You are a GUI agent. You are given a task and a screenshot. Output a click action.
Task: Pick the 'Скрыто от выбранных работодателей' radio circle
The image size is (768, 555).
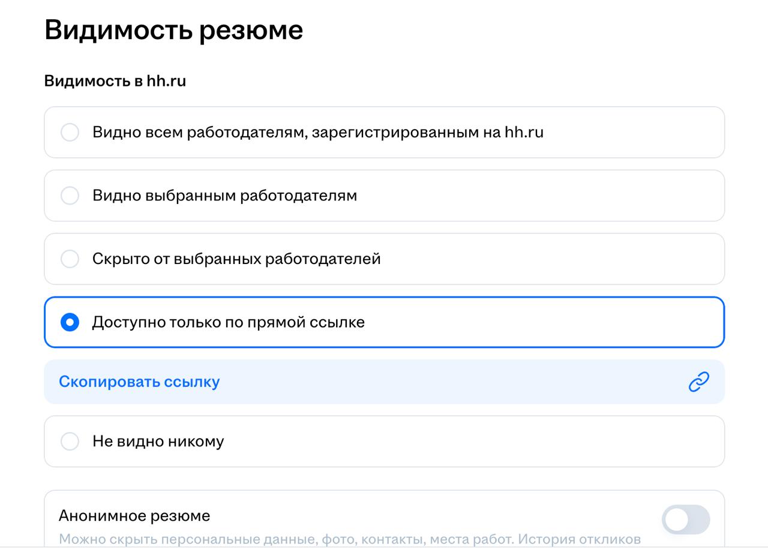coord(70,259)
